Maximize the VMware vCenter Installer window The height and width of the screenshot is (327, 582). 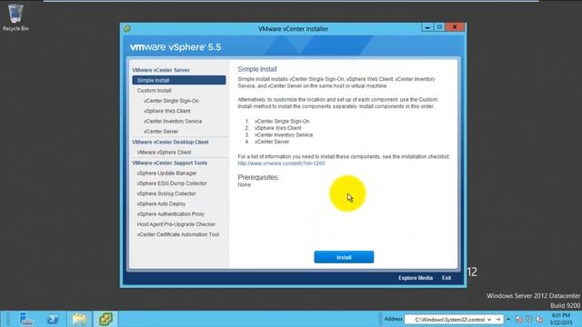coord(439,27)
